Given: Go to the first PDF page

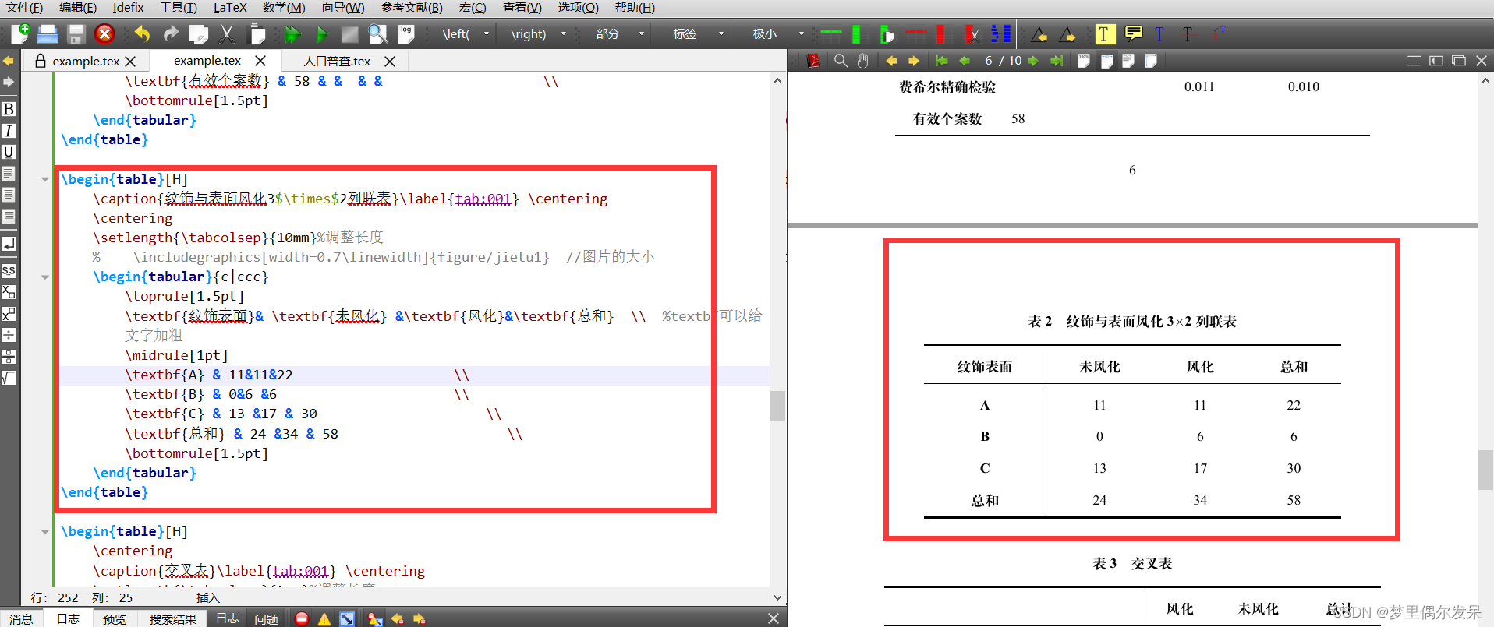Looking at the screenshot, I should tap(941, 61).
